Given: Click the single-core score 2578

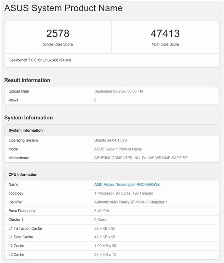Looking at the screenshot, I should pyautogui.click(x=58, y=33).
